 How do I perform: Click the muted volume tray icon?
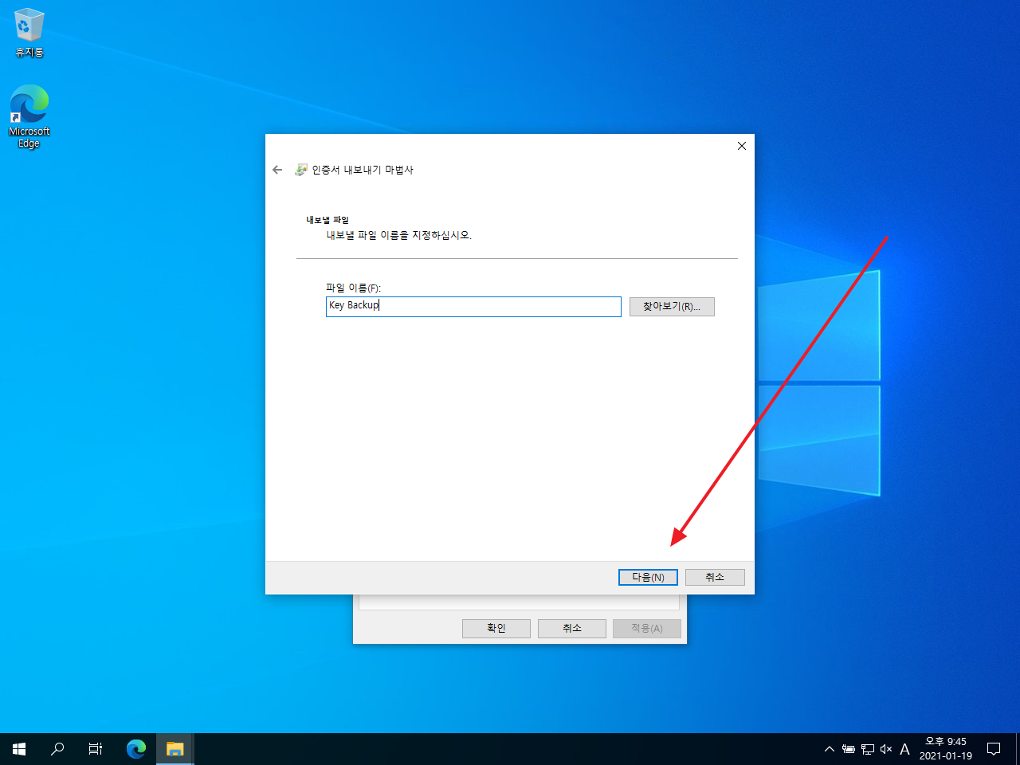886,749
